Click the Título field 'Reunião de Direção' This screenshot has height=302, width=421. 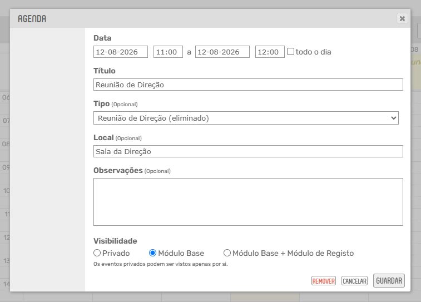coord(248,85)
